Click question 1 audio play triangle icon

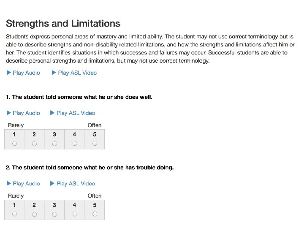pyautogui.click(x=8, y=113)
